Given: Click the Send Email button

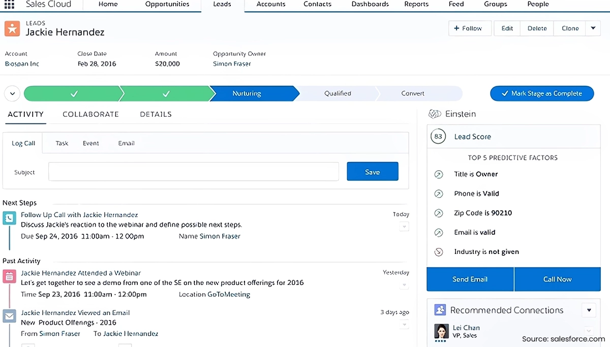Looking at the screenshot, I should pyautogui.click(x=470, y=279).
